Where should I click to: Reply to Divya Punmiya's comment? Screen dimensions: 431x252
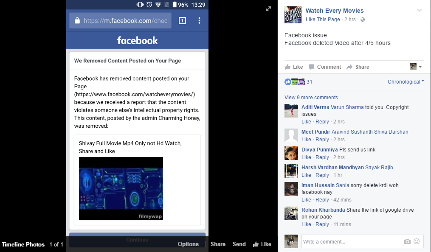pos(322,157)
